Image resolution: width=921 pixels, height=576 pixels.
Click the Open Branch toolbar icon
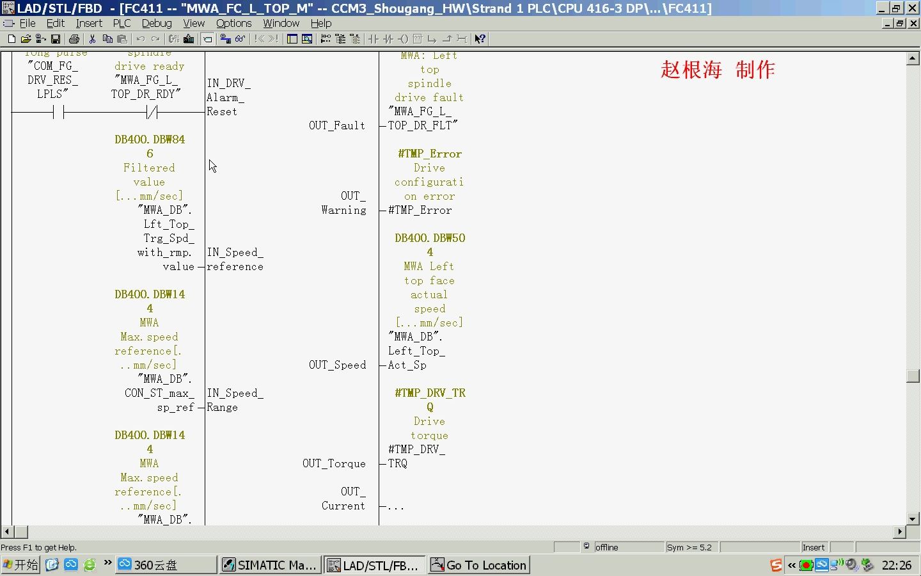(432, 39)
